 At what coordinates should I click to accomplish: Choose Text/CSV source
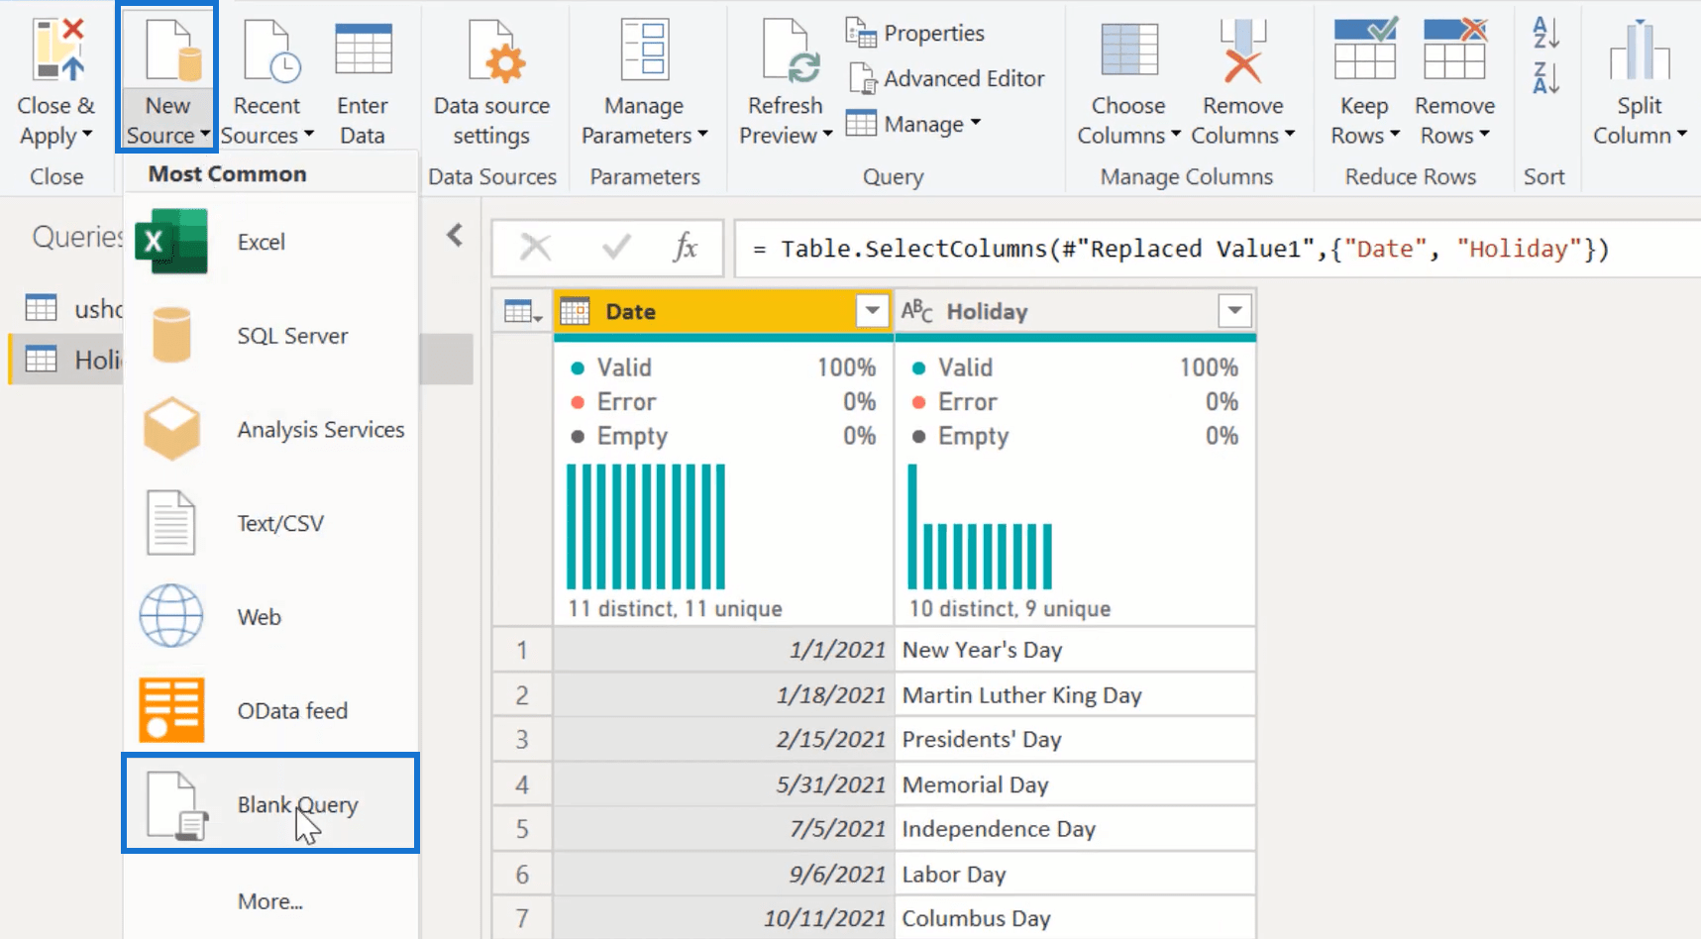coord(270,523)
